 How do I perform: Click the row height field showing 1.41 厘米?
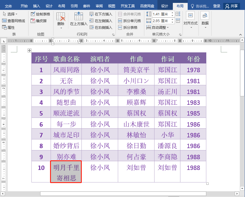tap(161, 14)
